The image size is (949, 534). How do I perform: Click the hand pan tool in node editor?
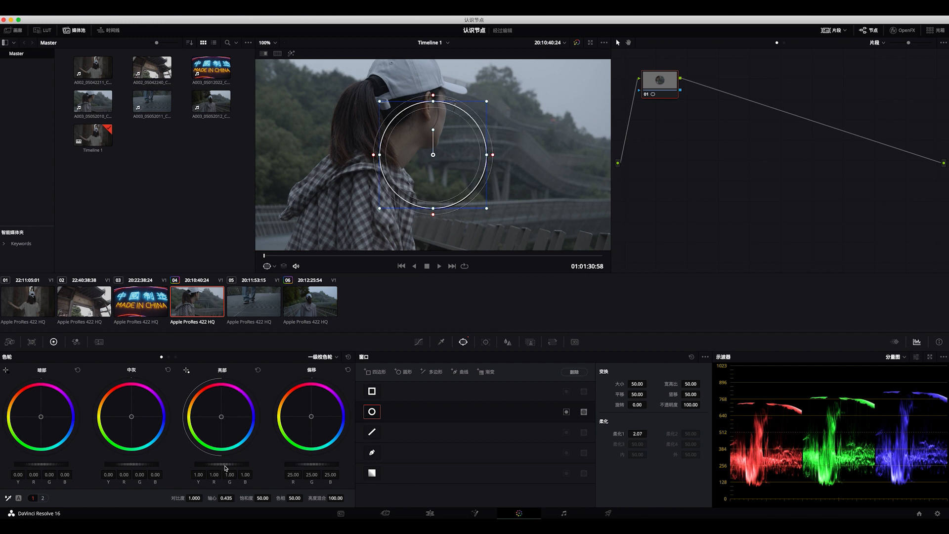pos(628,43)
